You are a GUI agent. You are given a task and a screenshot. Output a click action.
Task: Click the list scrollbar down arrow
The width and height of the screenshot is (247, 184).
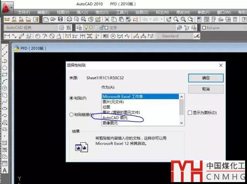tap(181, 123)
